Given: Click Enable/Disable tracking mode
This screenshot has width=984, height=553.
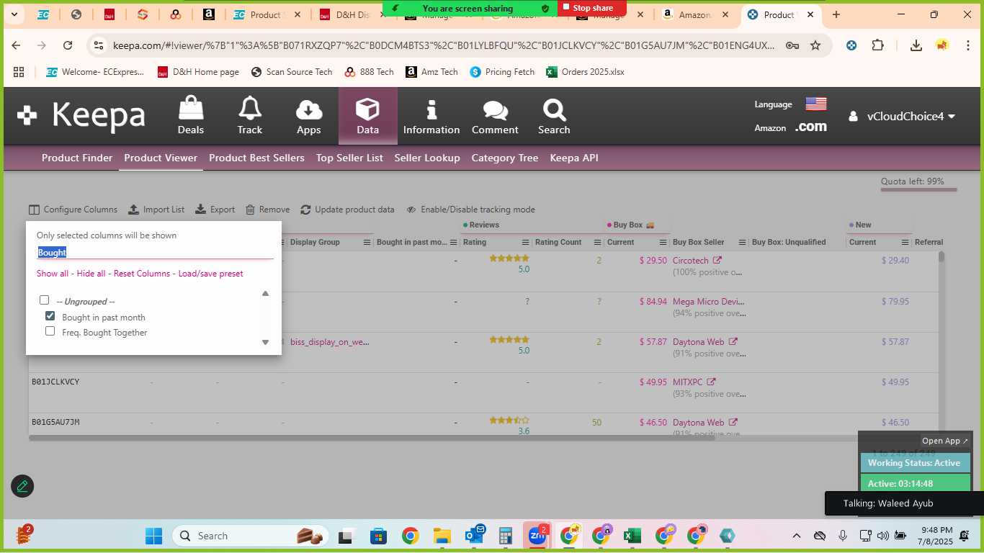Looking at the screenshot, I should coord(470,210).
